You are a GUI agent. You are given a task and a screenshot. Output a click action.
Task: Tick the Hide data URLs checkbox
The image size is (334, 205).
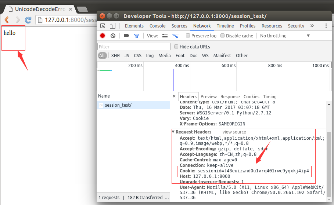click(x=176, y=47)
